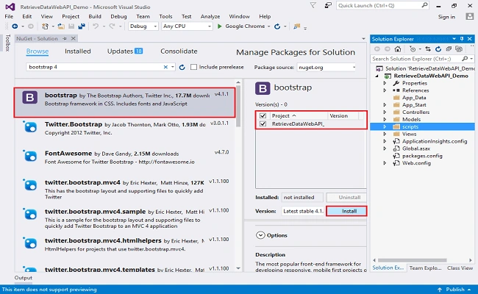Click the Open File toolbar icon
Viewport: 478px width, 294px height.
click(61, 26)
